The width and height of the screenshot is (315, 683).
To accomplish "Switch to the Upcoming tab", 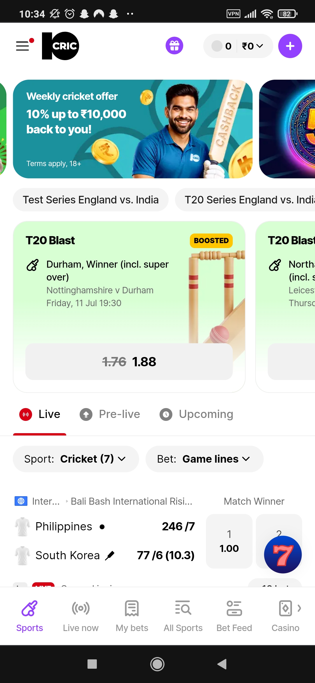I will click(x=196, y=414).
